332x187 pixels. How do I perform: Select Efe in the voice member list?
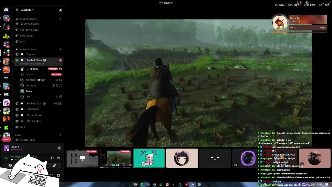pos(41,97)
